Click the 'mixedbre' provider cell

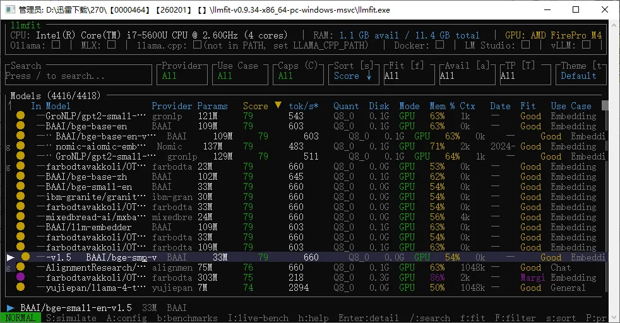tap(172, 217)
